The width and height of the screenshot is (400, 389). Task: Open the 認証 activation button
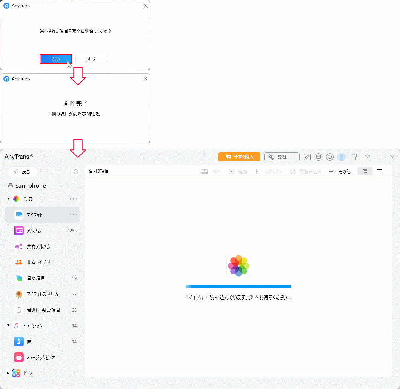pos(282,157)
